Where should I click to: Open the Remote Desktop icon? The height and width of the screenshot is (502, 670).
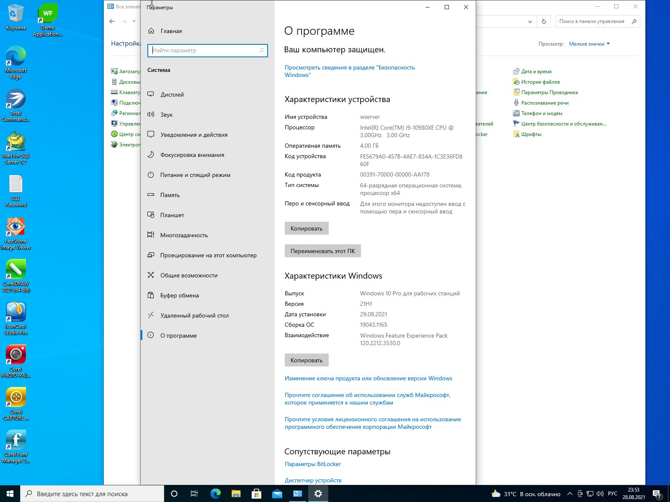151,315
